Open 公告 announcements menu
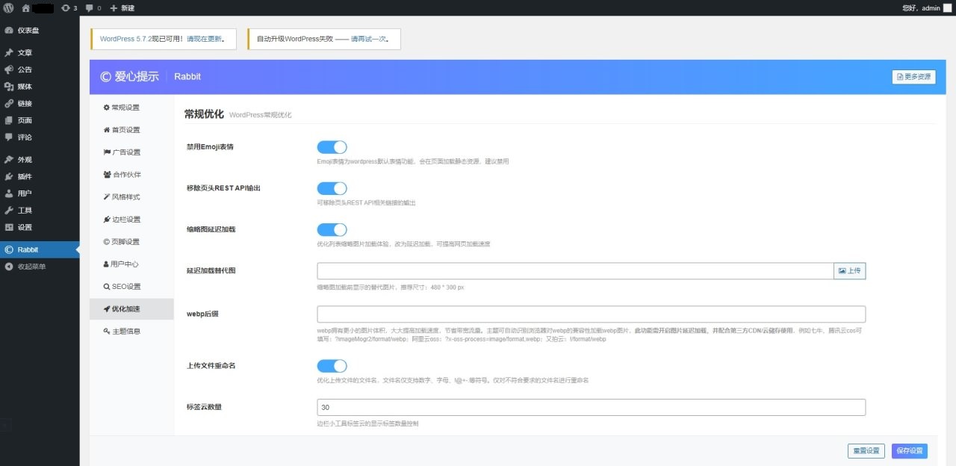 click(40, 69)
